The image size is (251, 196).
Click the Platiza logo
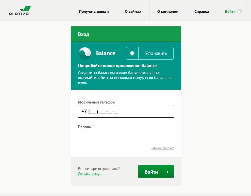point(20,11)
